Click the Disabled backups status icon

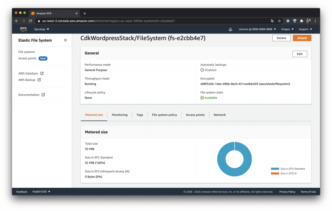pos(202,70)
